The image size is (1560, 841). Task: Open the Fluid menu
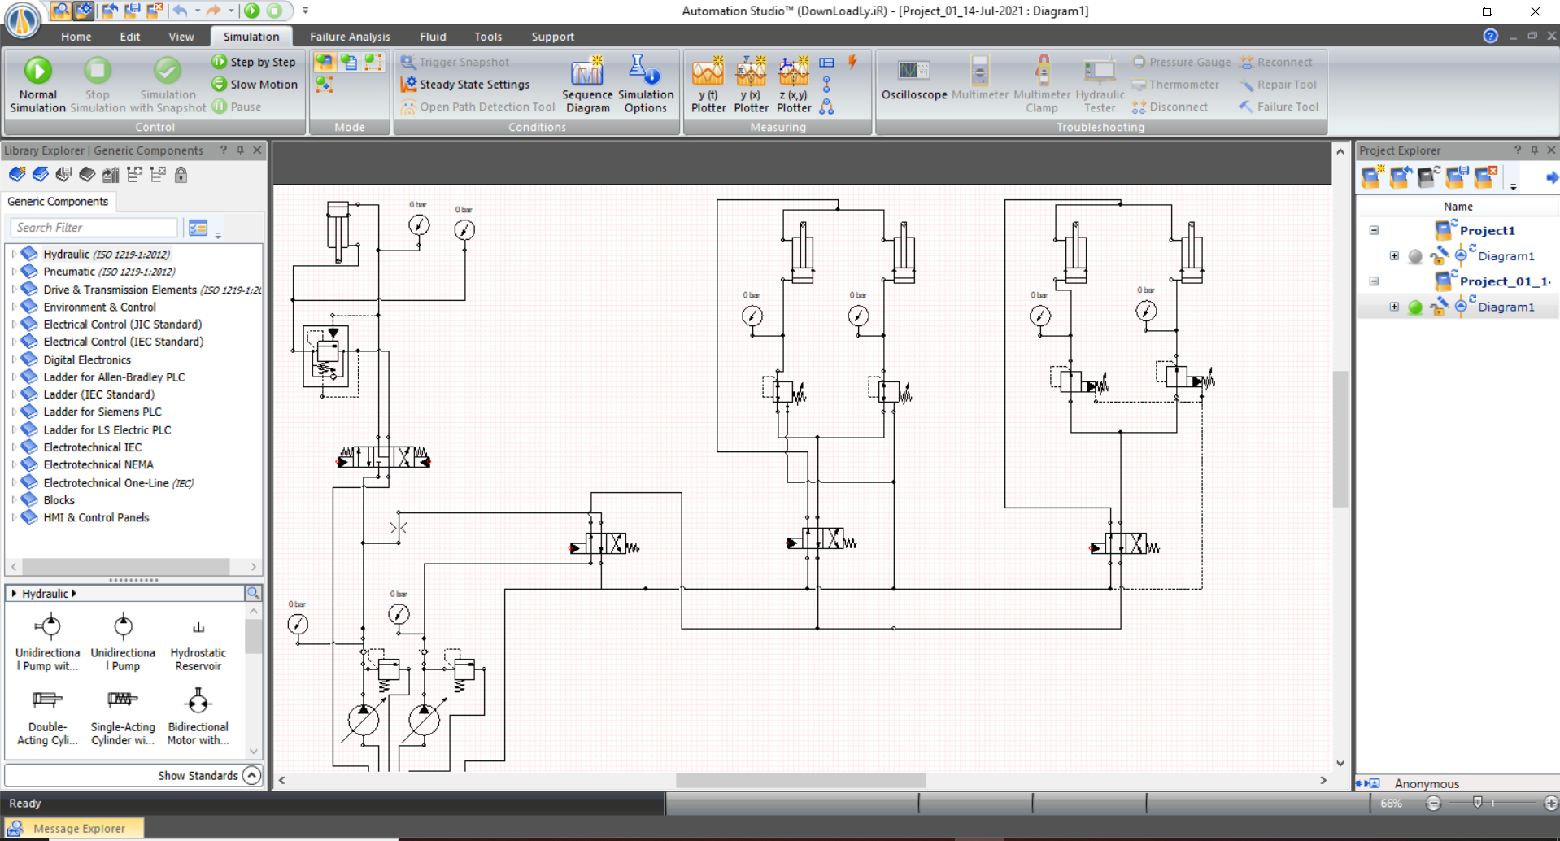[x=433, y=36]
